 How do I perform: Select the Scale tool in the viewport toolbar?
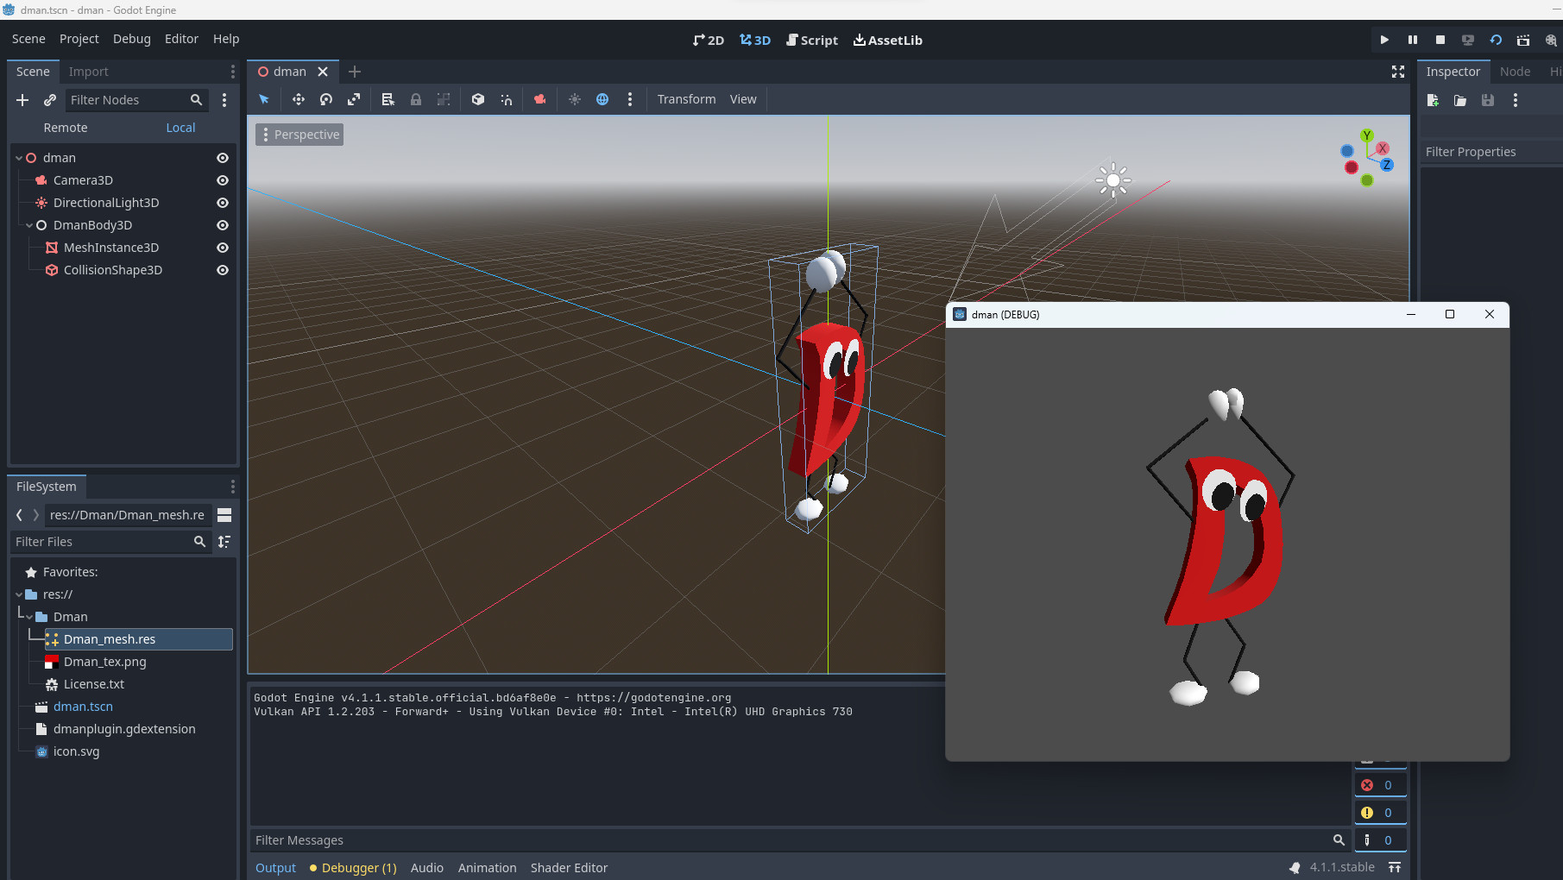point(354,99)
